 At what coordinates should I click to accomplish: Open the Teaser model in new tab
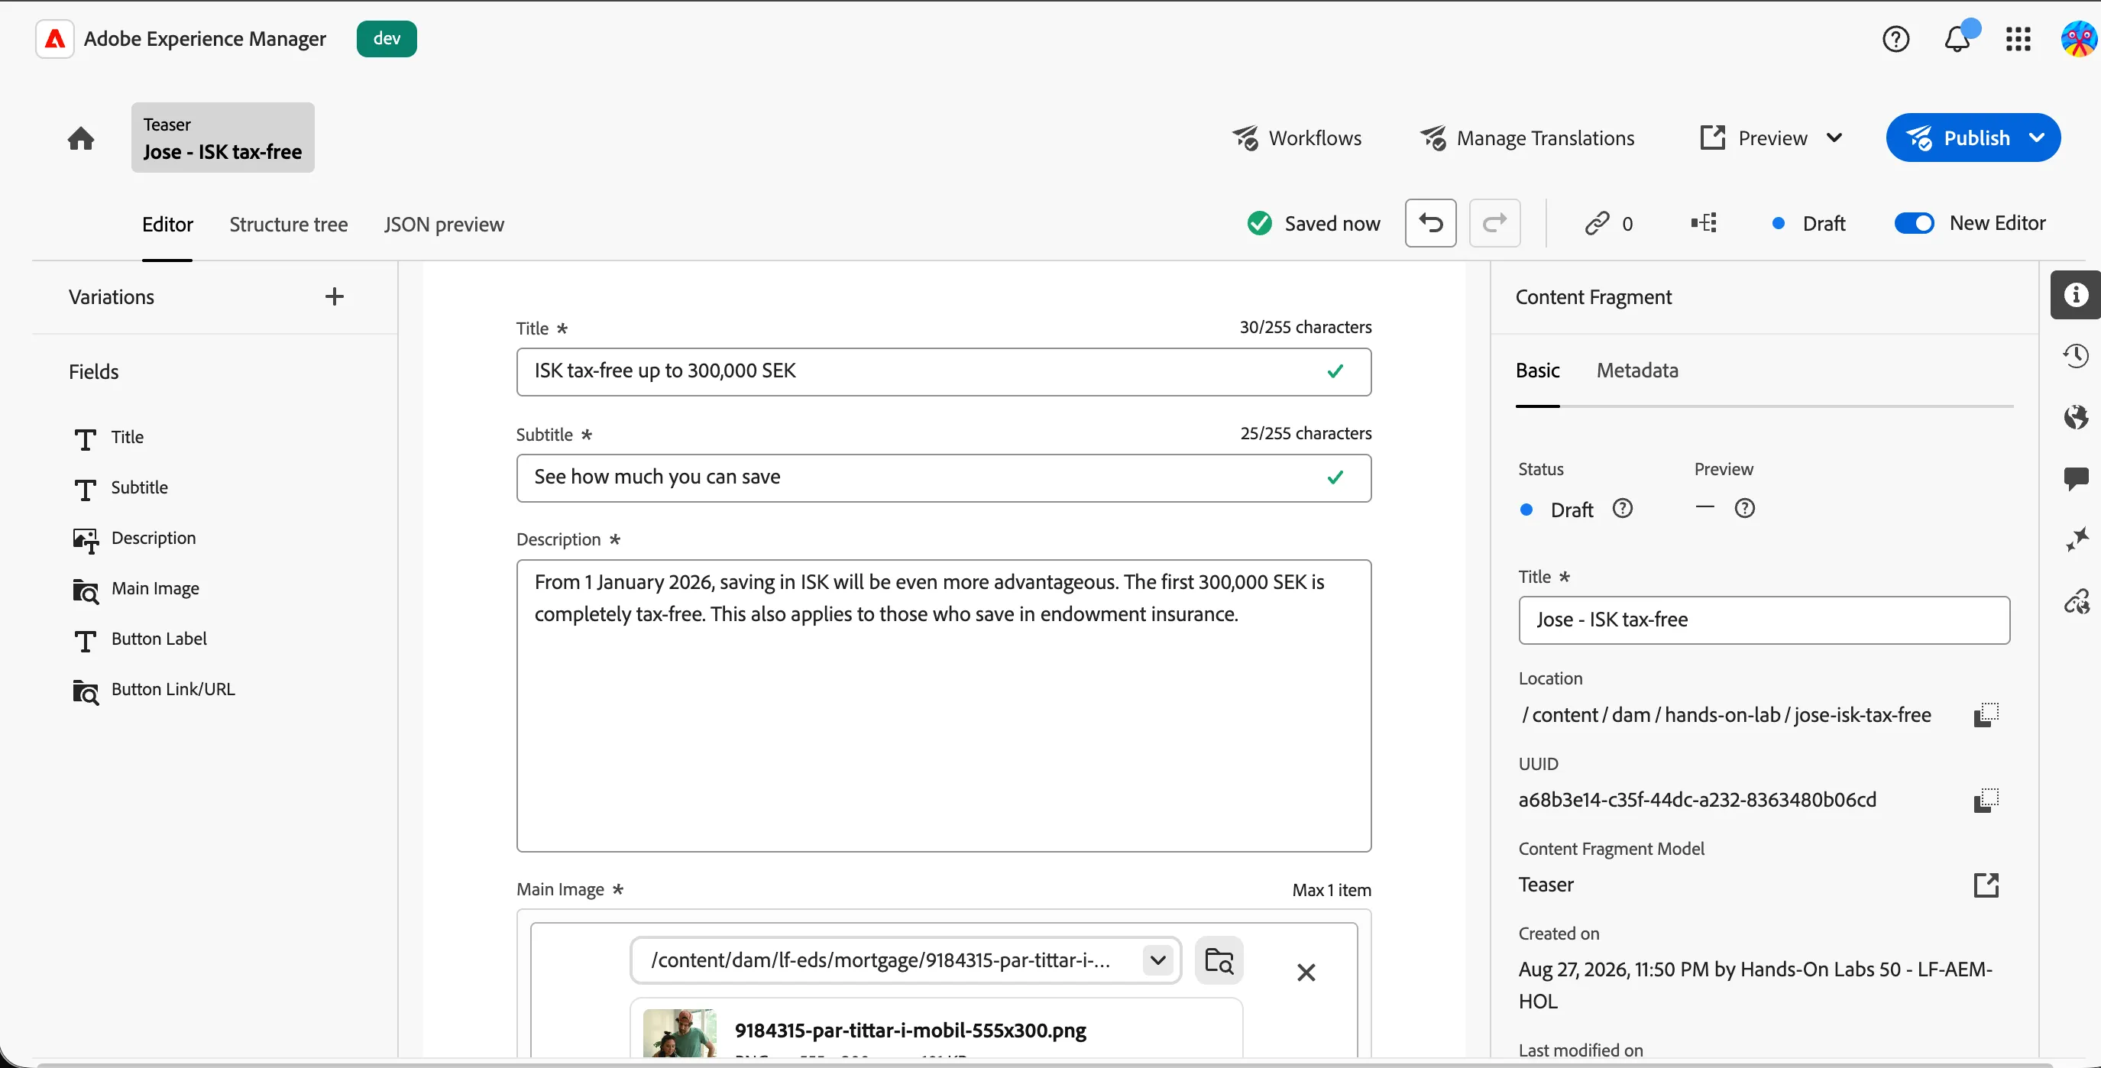click(1986, 885)
